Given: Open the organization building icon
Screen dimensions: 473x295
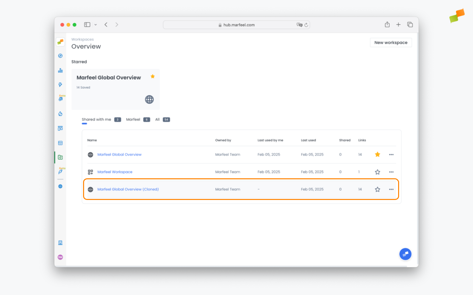Looking at the screenshot, I should [60, 243].
